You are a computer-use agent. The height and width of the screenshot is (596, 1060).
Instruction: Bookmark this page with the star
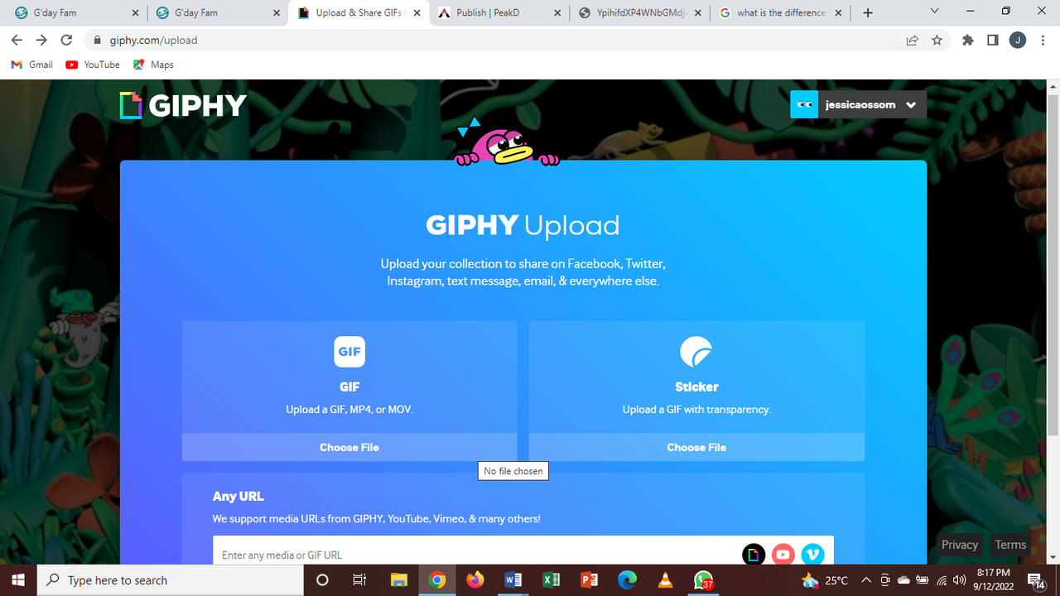tap(937, 40)
